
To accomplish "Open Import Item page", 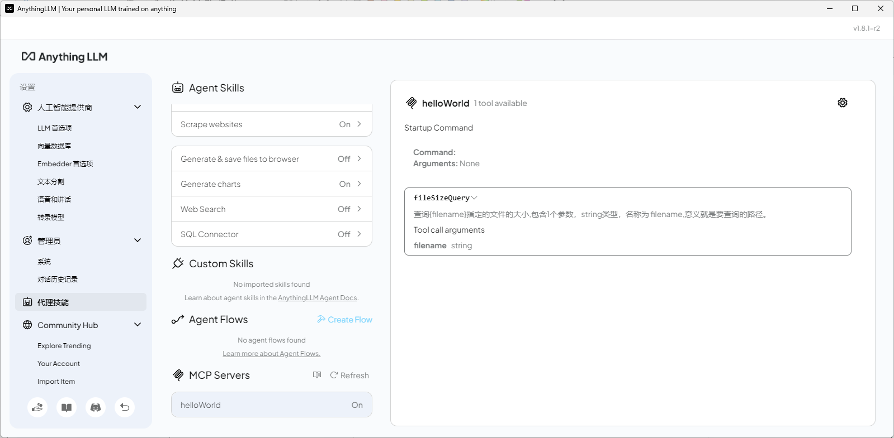I will [56, 382].
